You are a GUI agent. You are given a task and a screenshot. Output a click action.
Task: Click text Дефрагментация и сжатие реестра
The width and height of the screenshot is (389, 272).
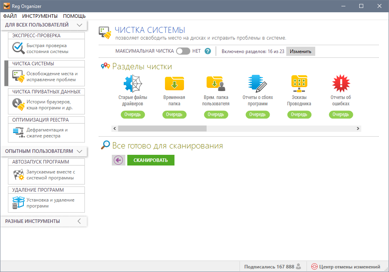click(47, 133)
